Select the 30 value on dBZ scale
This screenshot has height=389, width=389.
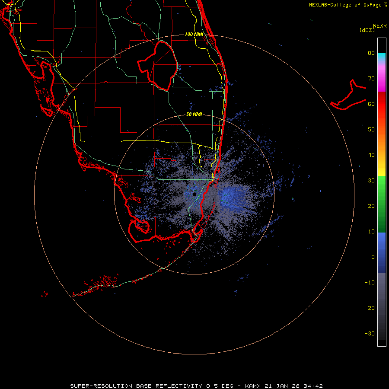click(371, 180)
